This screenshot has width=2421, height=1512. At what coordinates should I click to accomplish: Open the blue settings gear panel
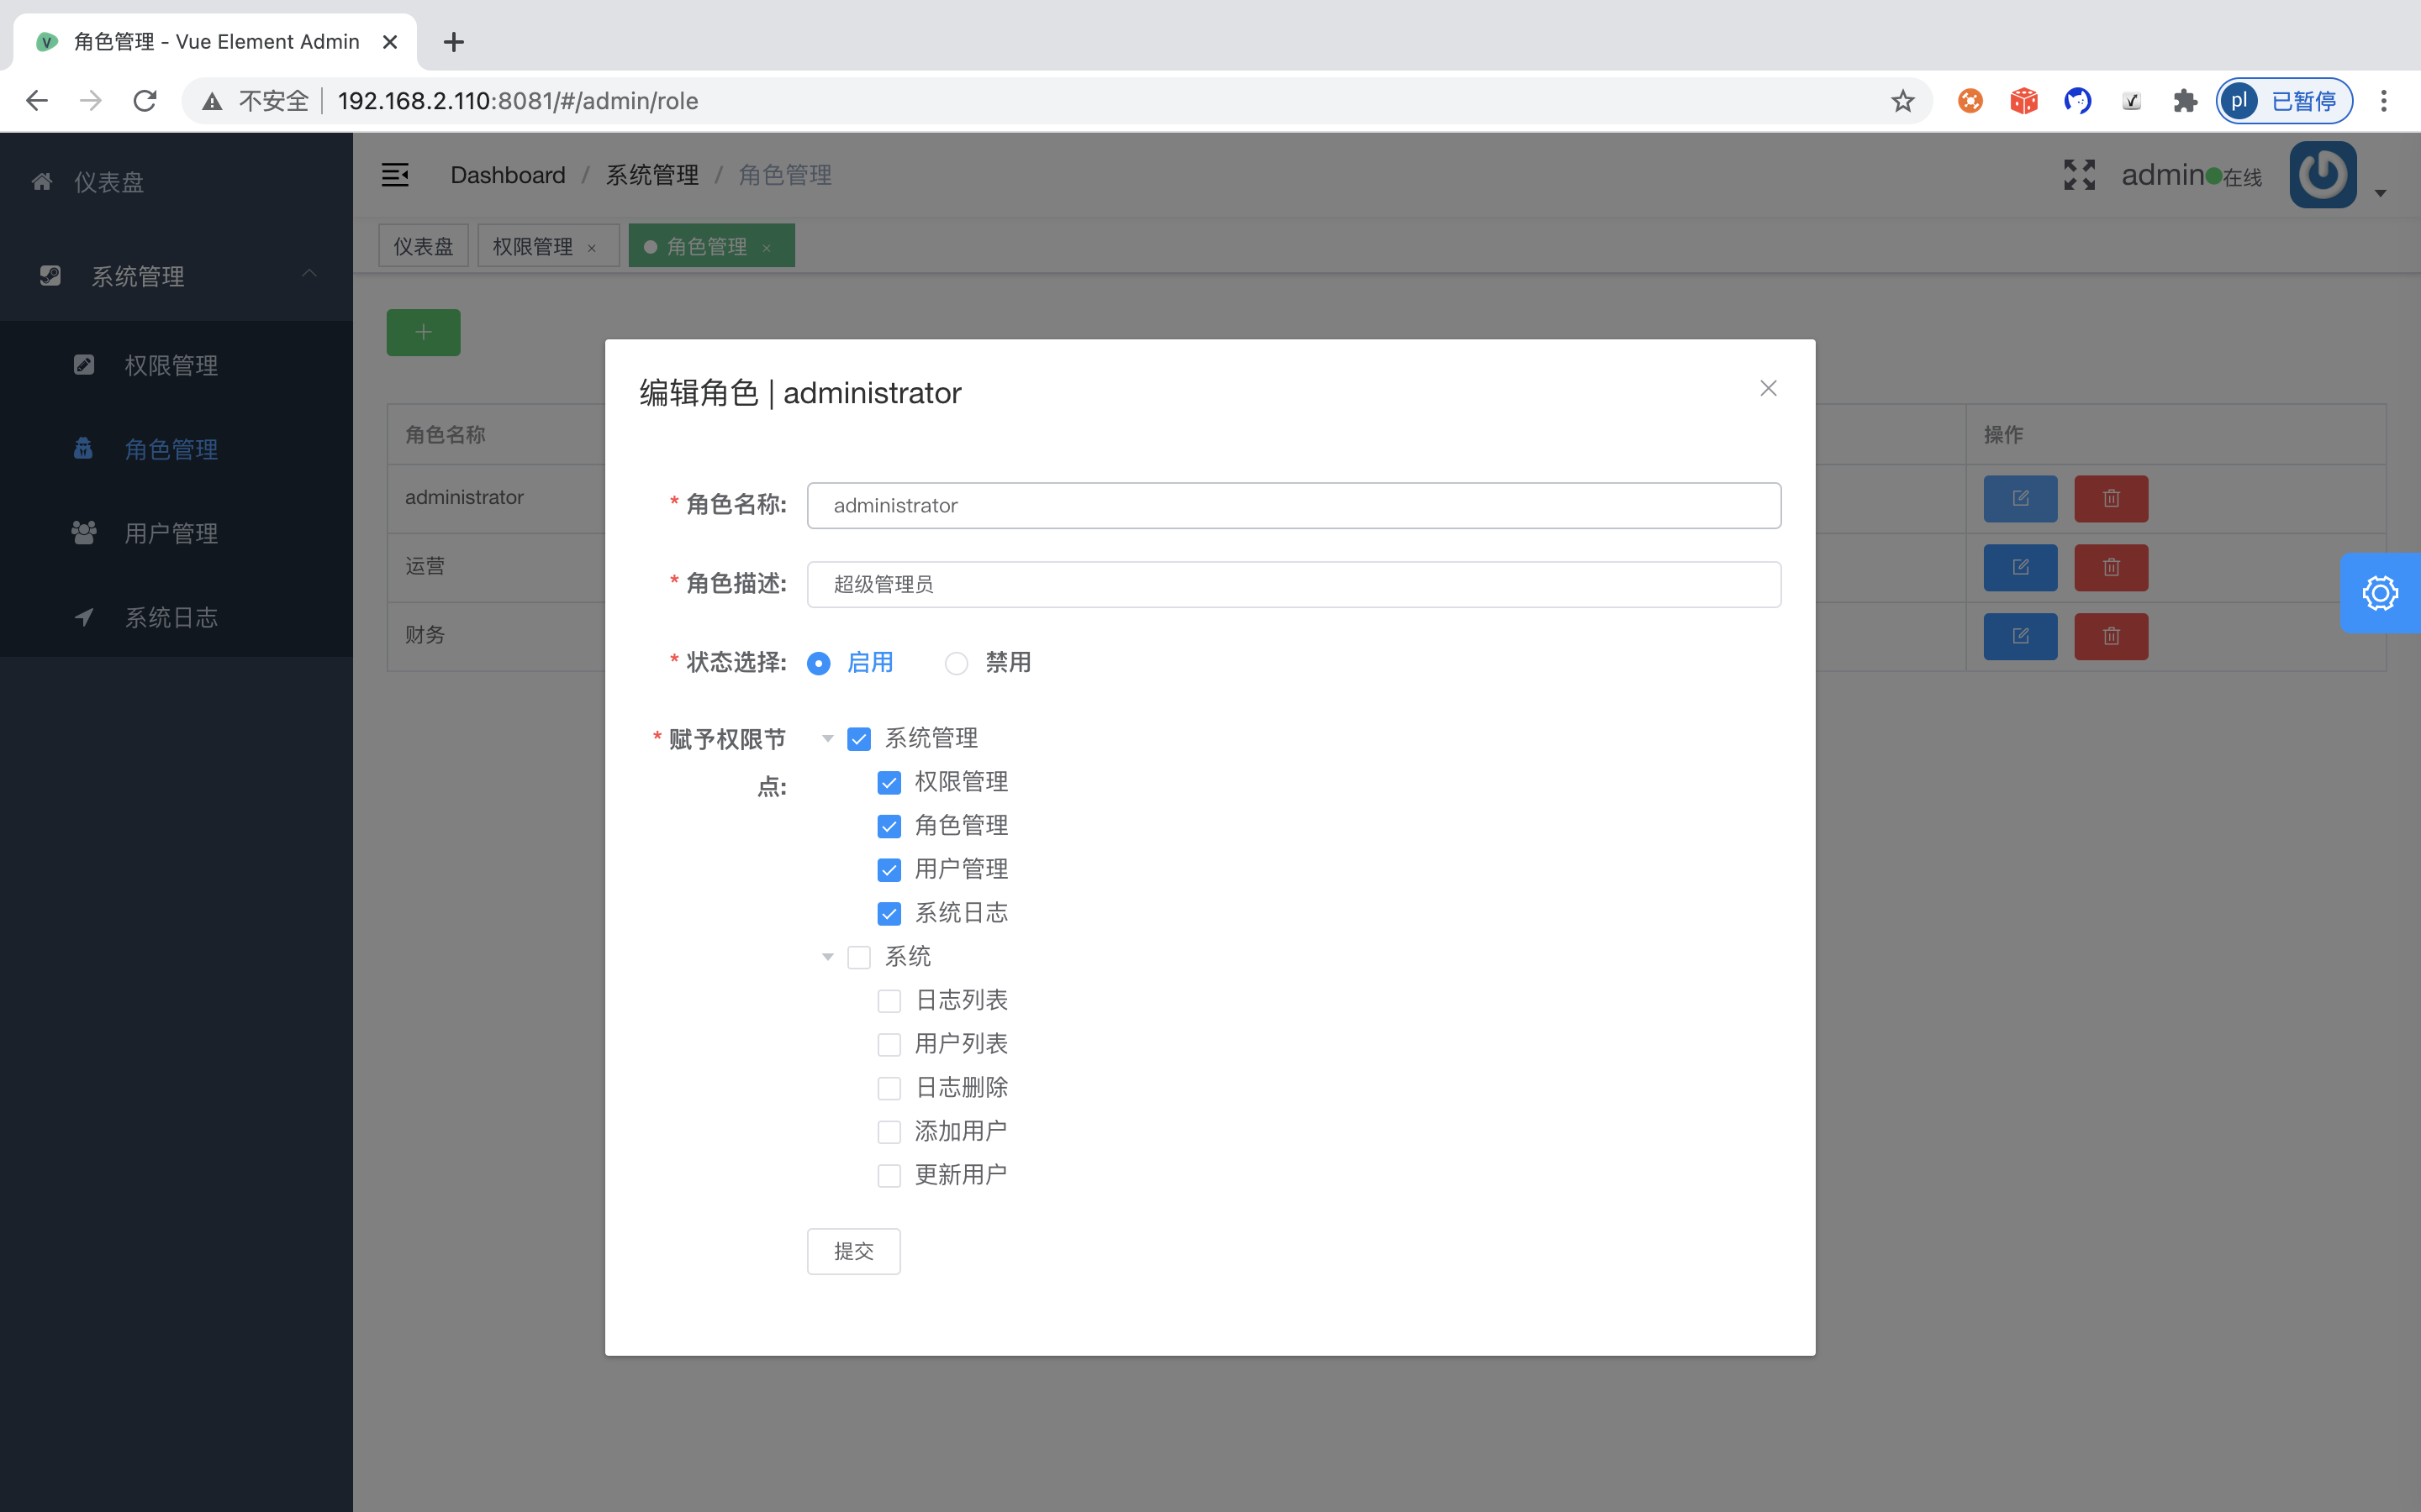(2380, 593)
